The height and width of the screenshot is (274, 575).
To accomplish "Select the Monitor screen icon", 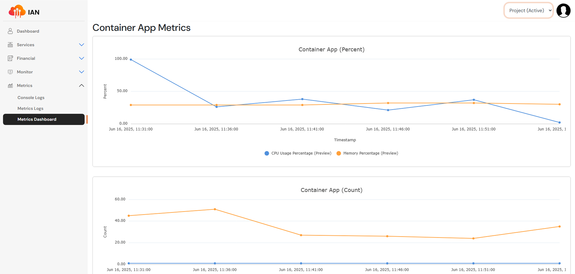I will [x=10, y=72].
